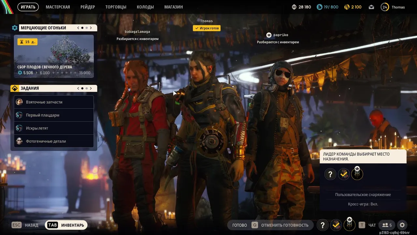417x235 pixels.
Task: Click the portrait icon of Искры летят
Action: click(19, 128)
